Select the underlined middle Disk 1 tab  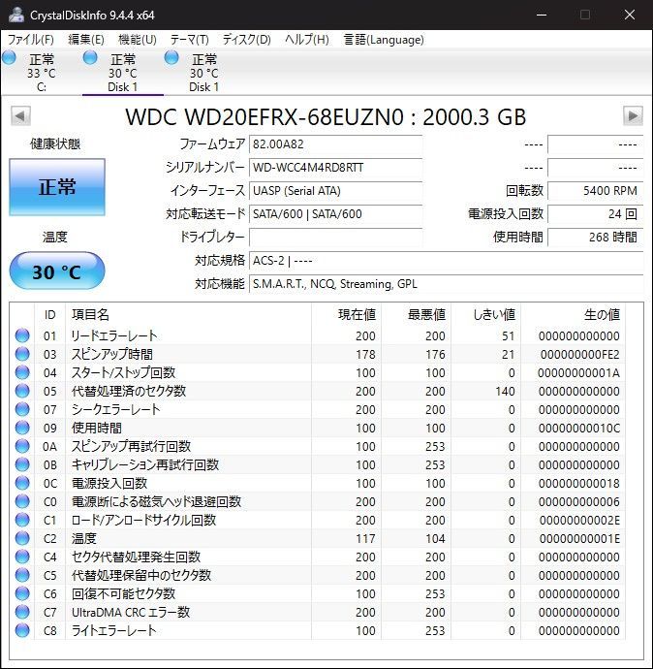click(x=122, y=73)
